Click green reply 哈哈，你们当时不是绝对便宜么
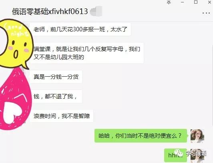213x163 pixels. [141, 136]
